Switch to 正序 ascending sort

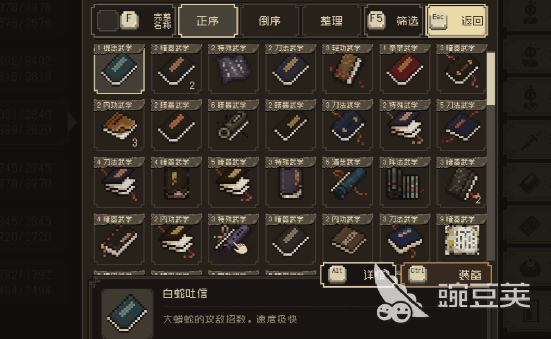click(x=208, y=21)
